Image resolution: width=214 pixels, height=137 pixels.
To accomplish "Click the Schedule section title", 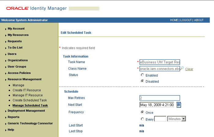I will tap(71, 91).
